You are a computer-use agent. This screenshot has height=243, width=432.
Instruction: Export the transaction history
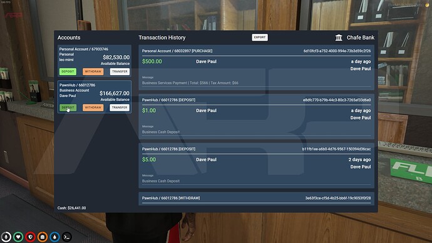tap(260, 37)
